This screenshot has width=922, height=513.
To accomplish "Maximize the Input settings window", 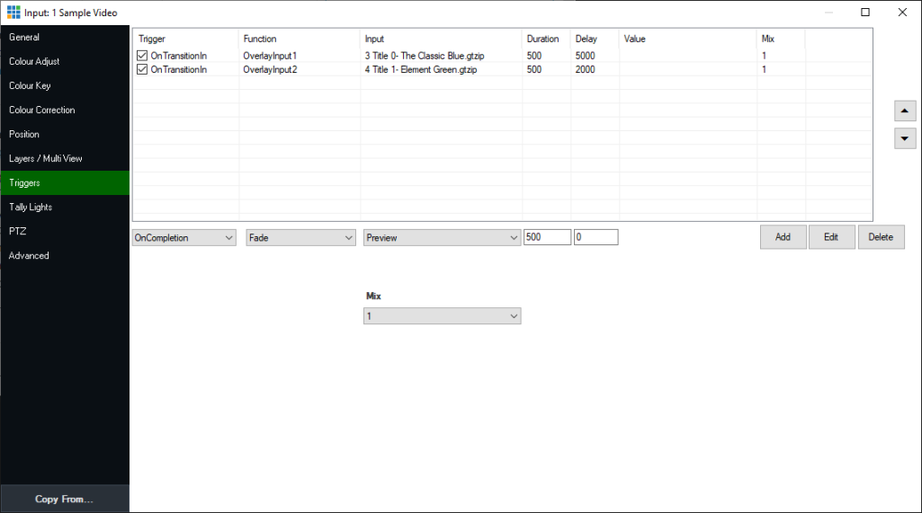I will [865, 13].
